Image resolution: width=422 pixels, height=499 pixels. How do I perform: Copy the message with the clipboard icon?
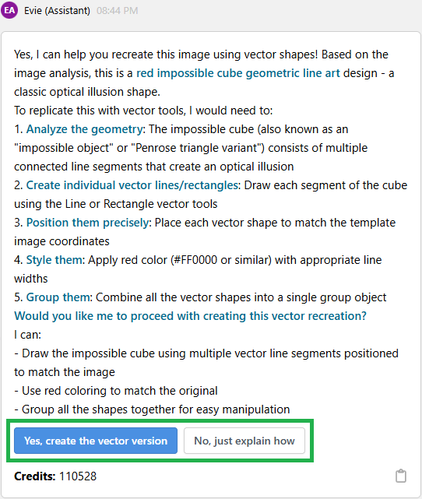401,476
